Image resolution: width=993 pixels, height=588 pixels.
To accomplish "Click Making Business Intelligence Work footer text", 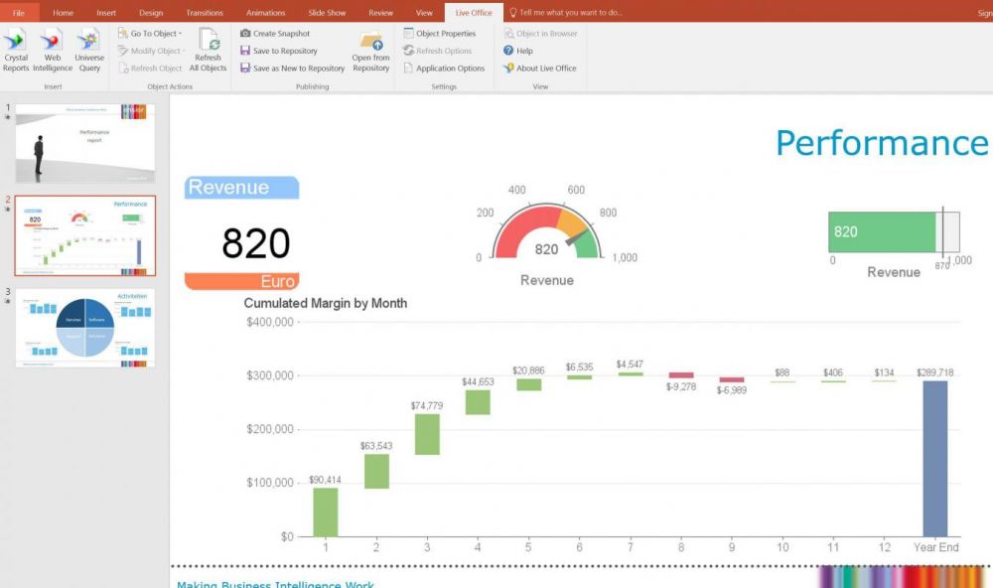I will [275, 584].
